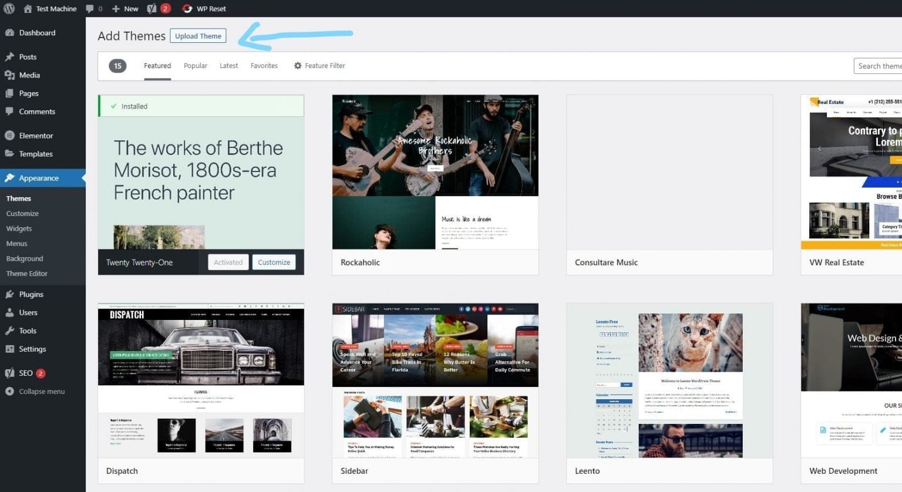Click the Plugins plug icon
902x492 pixels.
[x=9, y=294]
